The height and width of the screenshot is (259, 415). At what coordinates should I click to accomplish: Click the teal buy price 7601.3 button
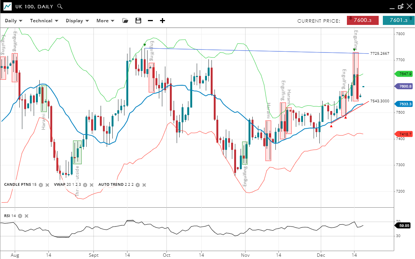click(398, 20)
